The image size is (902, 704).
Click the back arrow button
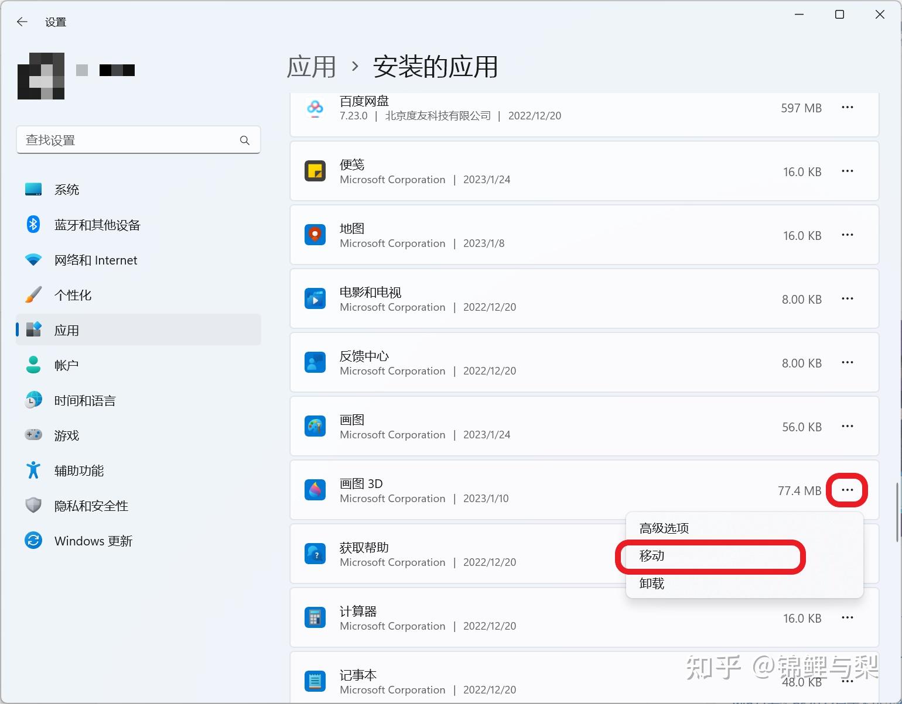point(22,21)
